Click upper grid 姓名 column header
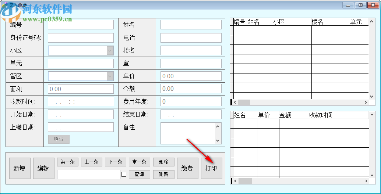Image resolution: width=381 pixels, height=194 pixels. pos(260,22)
